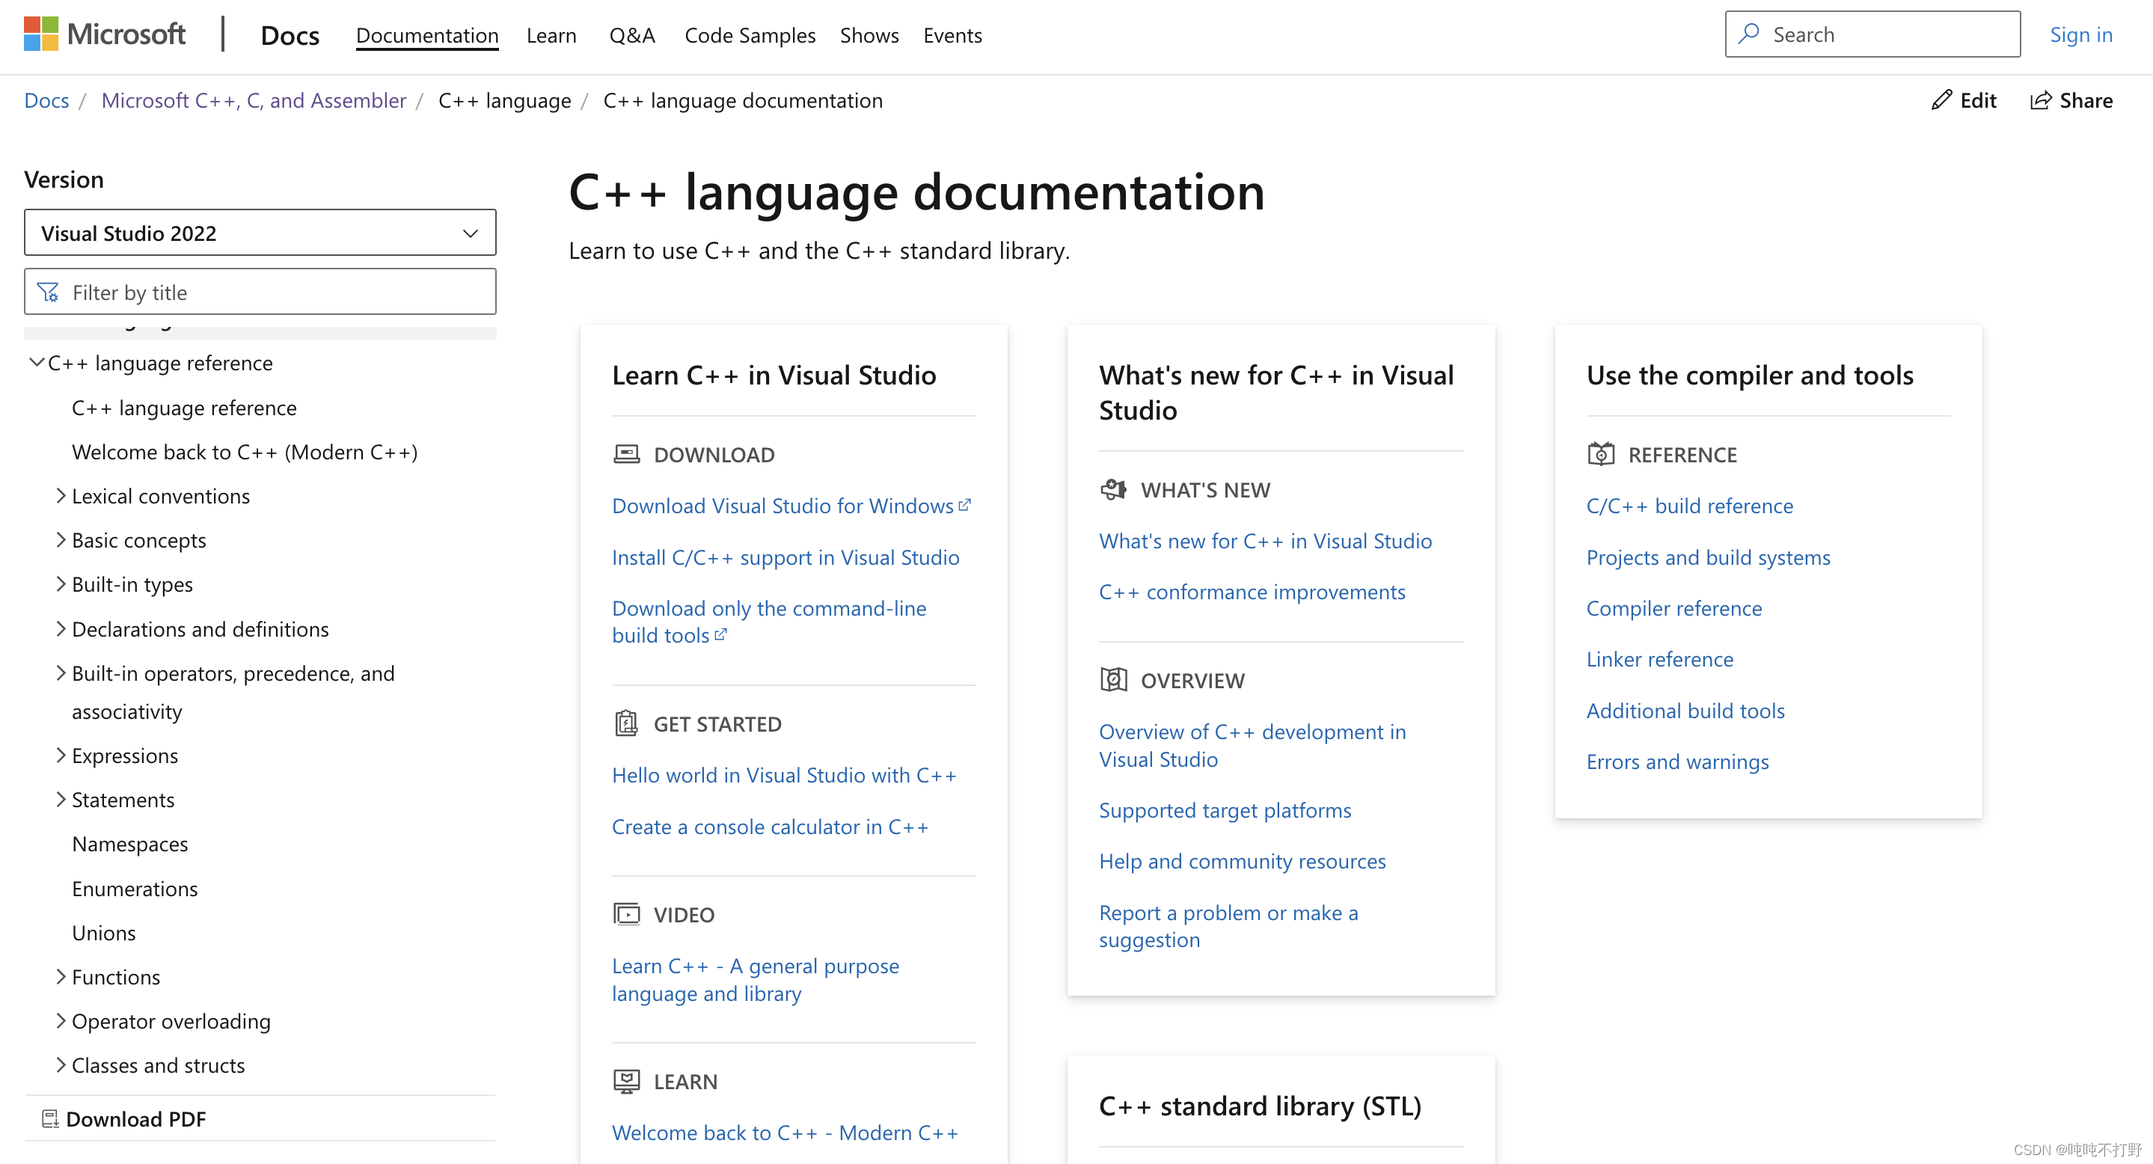Open the Compiler reference link
The height and width of the screenshot is (1164, 2153).
tap(1673, 608)
